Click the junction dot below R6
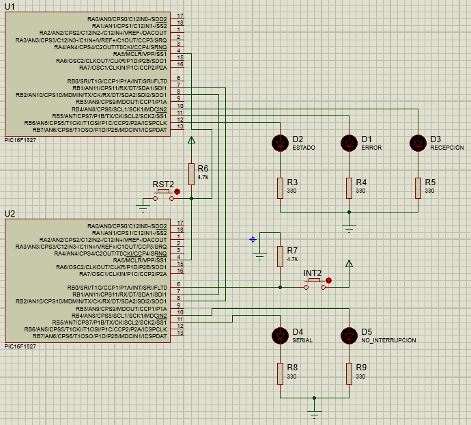 point(191,199)
